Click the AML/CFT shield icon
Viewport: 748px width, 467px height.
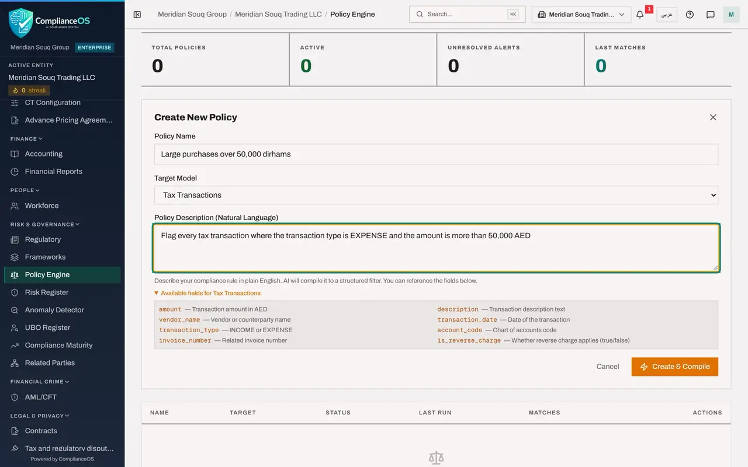pos(15,398)
